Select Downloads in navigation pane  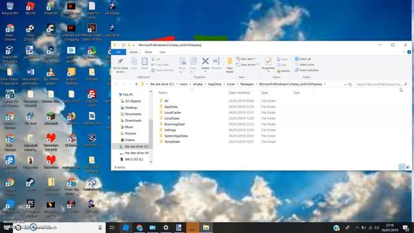[133, 120]
